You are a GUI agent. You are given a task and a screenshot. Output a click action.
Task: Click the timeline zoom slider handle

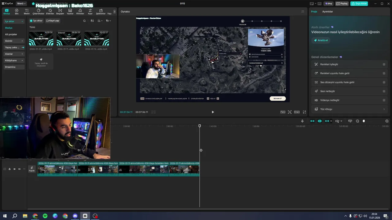364,121
